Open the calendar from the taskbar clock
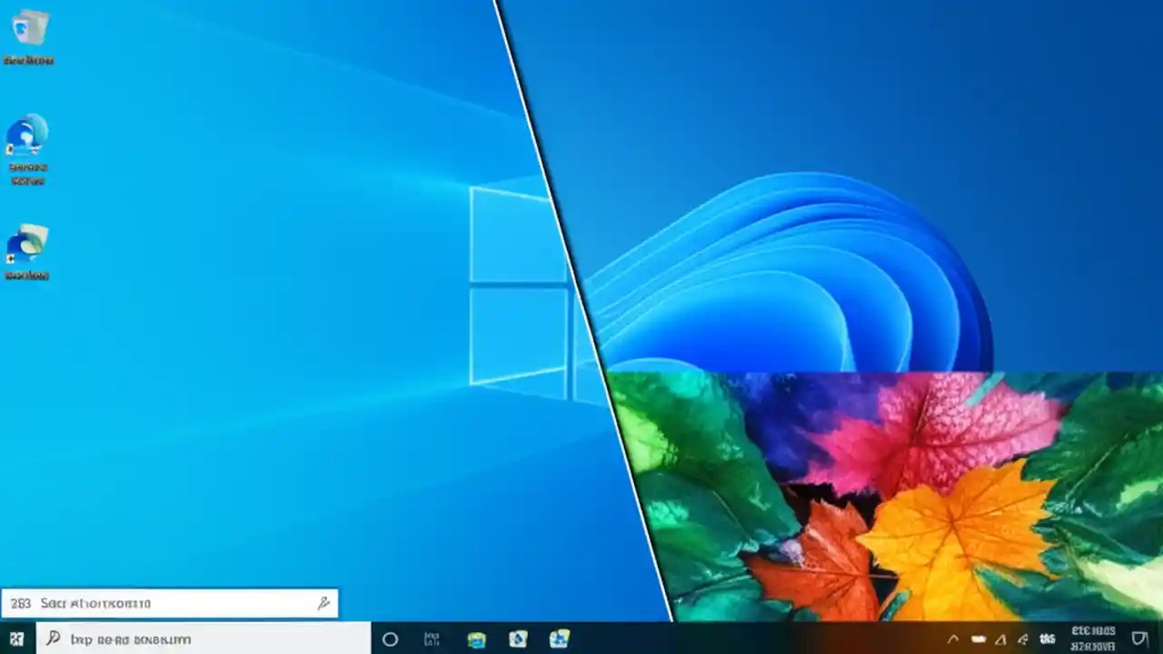 coord(1095,639)
